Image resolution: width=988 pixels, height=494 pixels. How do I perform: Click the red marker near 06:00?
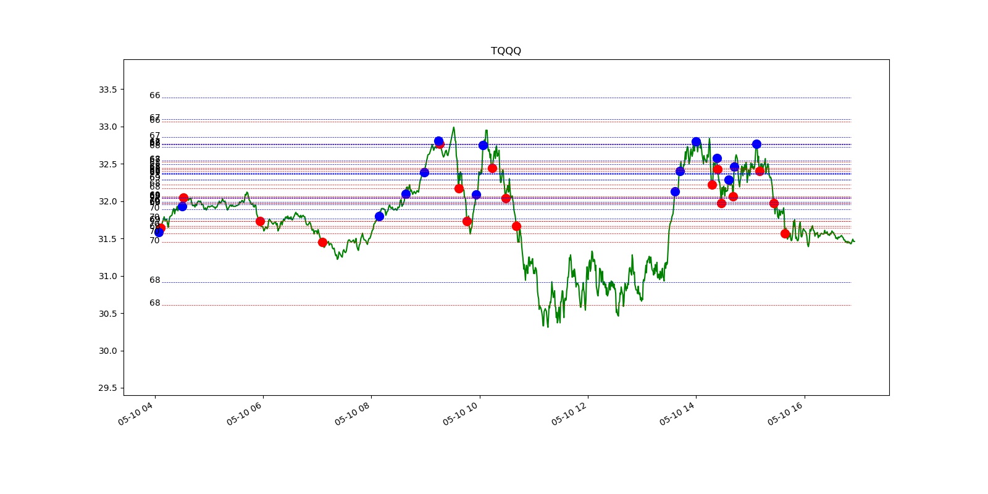pyautogui.click(x=260, y=221)
